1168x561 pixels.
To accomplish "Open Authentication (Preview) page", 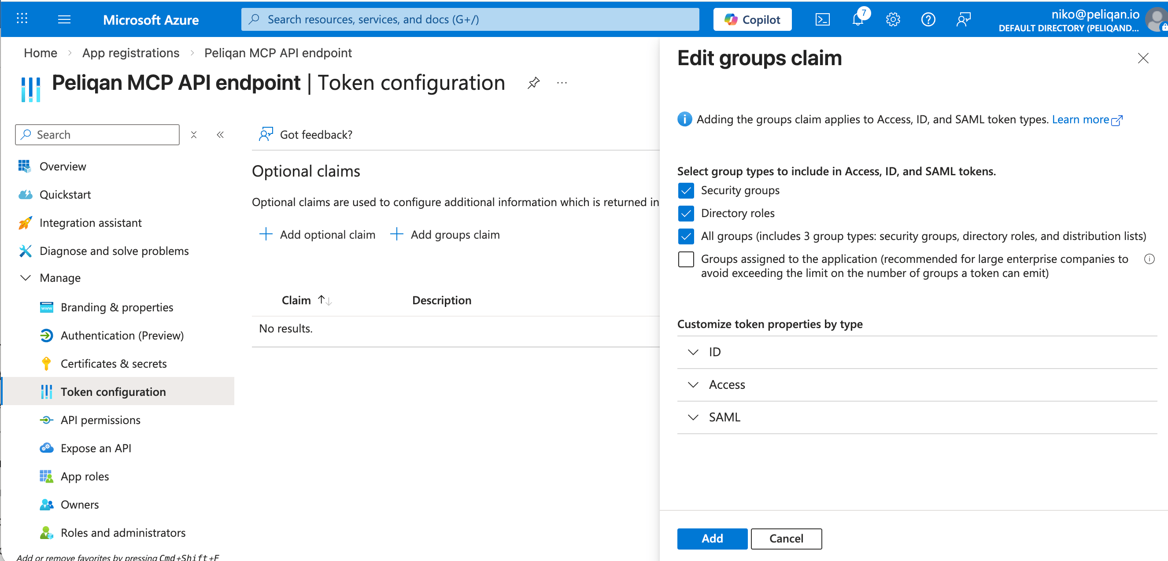I will coord(122,336).
